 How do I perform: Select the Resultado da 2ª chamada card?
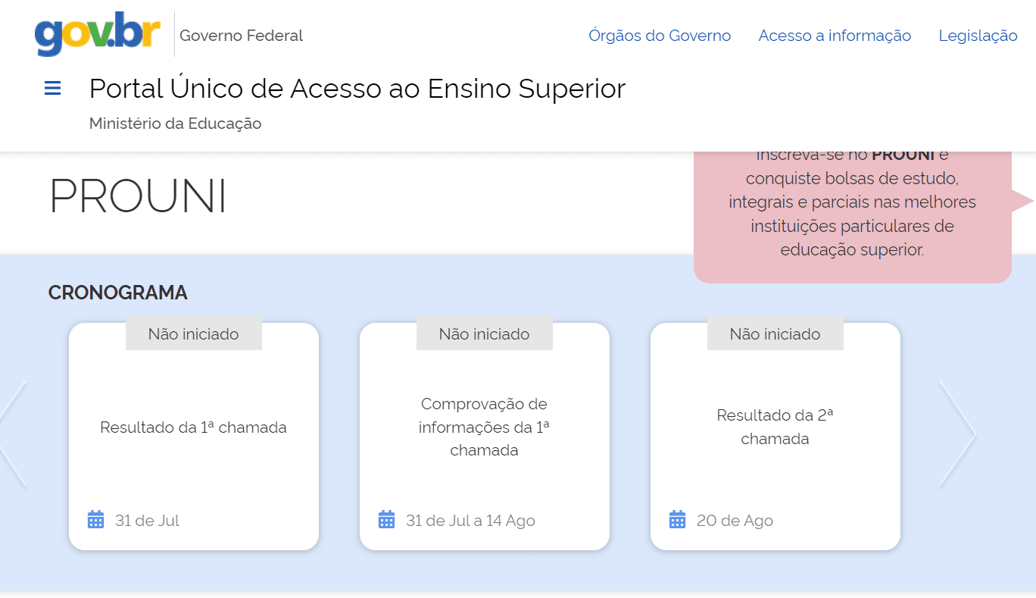point(775,437)
